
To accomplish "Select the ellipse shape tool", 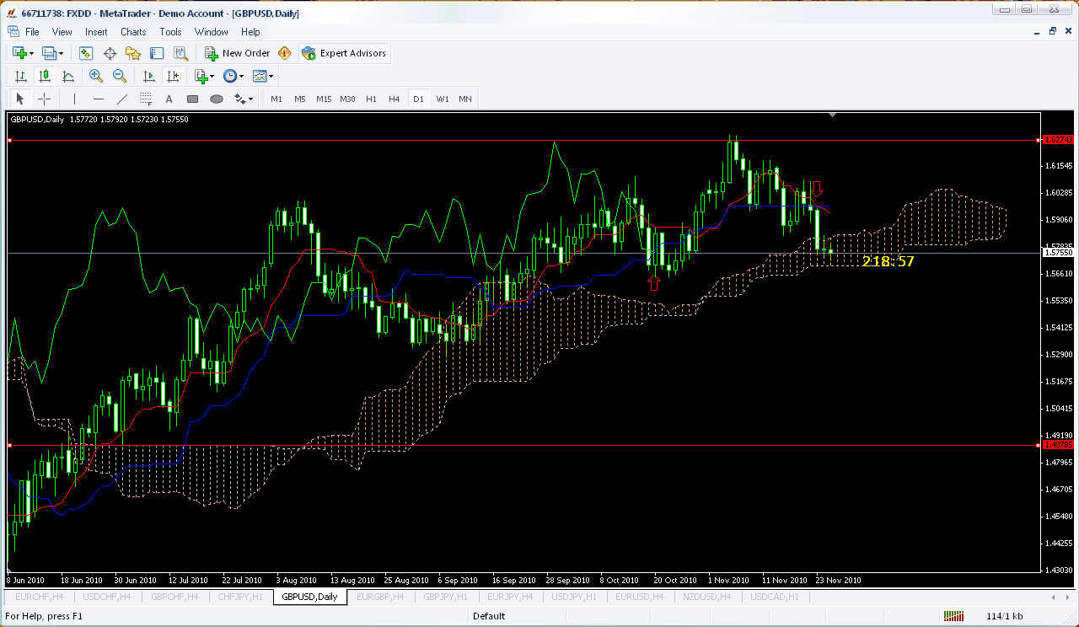I will pyautogui.click(x=217, y=99).
